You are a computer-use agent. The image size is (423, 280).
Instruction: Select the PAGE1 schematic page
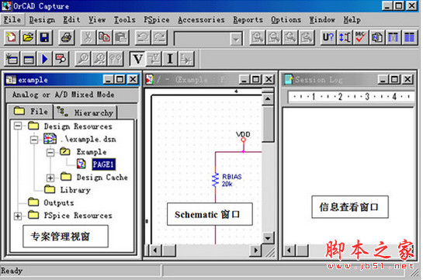click(x=103, y=164)
